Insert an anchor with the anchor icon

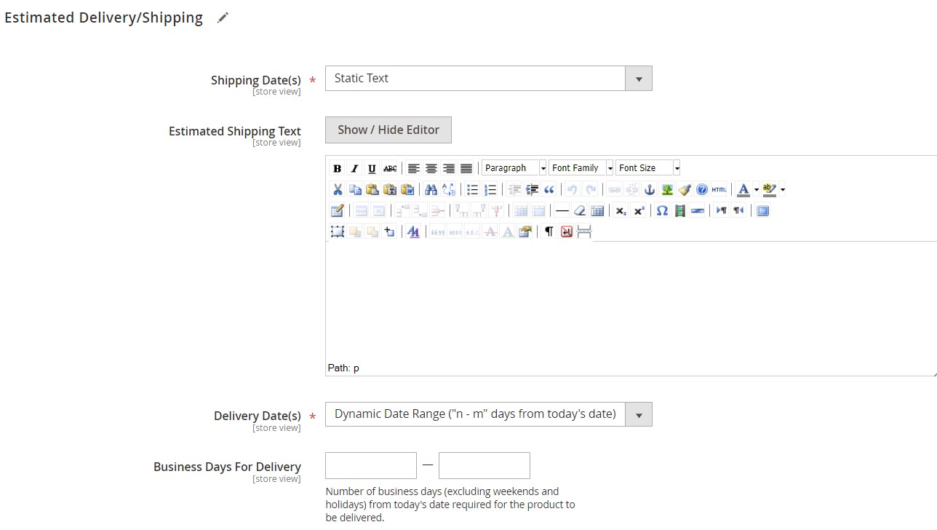[650, 189]
